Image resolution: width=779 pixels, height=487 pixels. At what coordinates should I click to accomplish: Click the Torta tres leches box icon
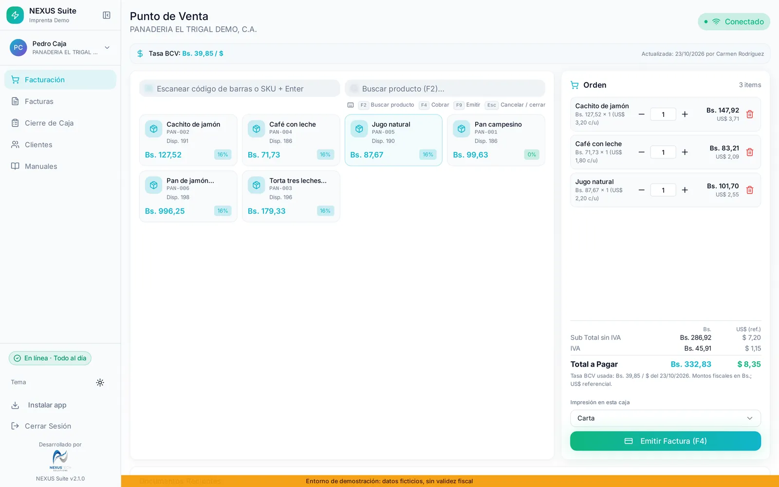coord(256,185)
